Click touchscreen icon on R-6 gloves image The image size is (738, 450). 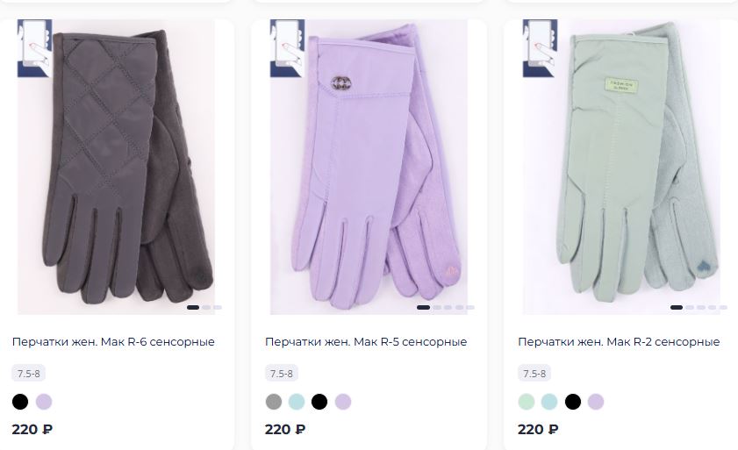click(x=34, y=48)
